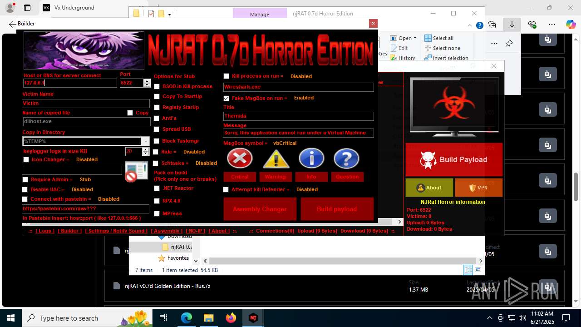Click the Copilot icon in Edge
581x327 pixels.
571,25
